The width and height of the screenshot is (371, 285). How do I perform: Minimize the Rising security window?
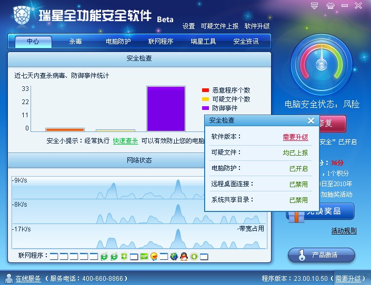tap(345, 5)
